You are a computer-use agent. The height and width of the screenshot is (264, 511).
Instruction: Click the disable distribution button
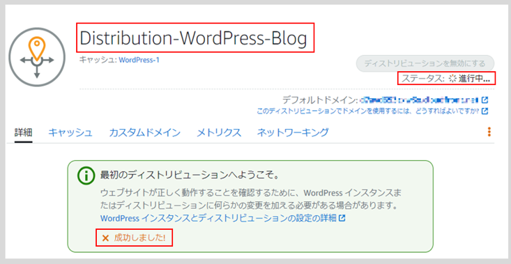[425, 63]
